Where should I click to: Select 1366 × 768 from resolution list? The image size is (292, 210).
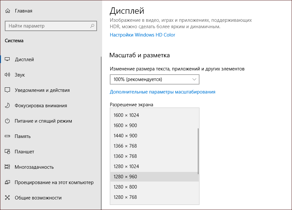[125, 146]
